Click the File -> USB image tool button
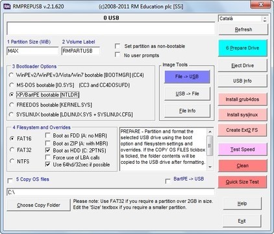274x234 pixels. 187,77
